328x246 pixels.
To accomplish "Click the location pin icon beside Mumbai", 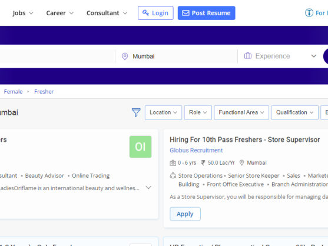I will pos(125,56).
